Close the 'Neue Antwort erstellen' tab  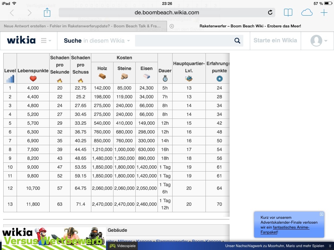172,26
